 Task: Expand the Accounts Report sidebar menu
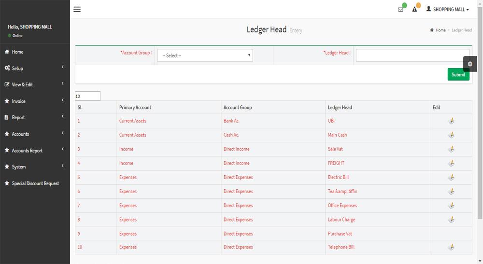[35, 151]
